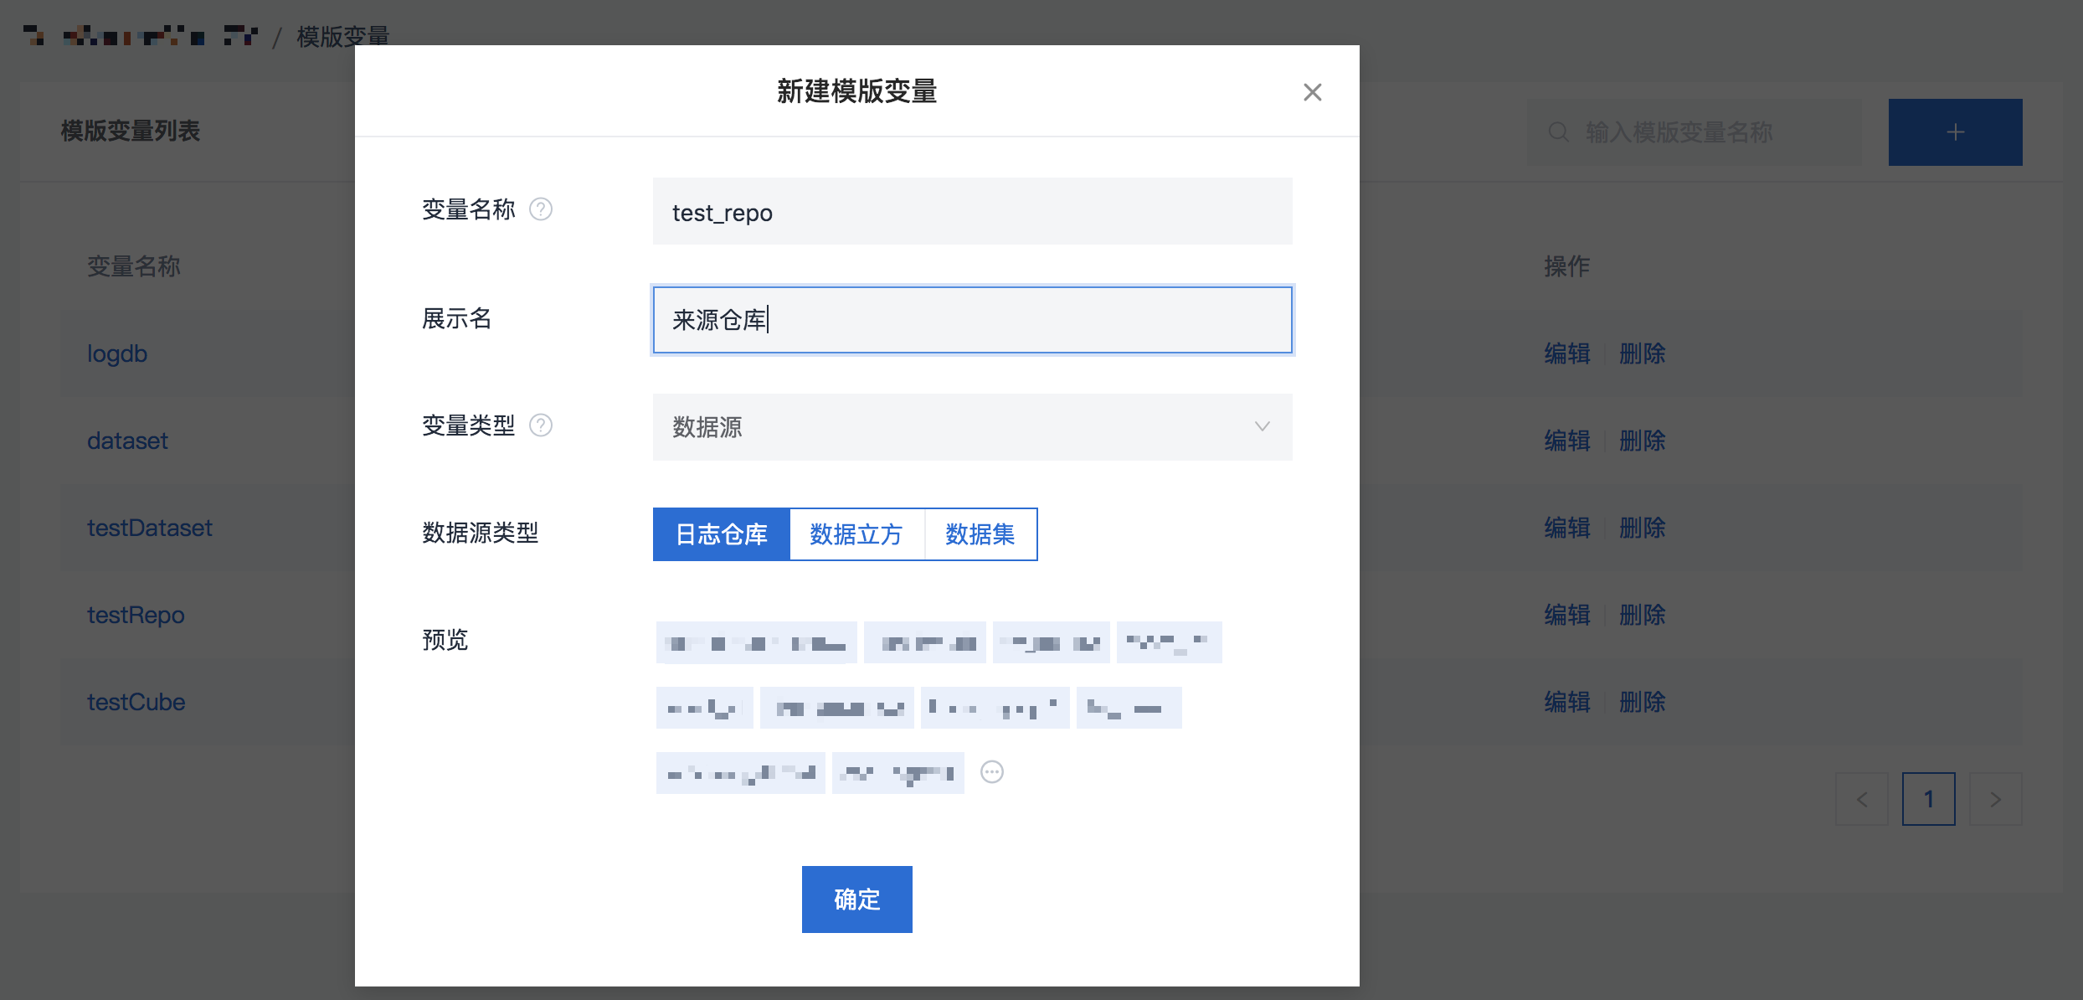Click the plus add-variable button

pyautogui.click(x=1955, y=132)
